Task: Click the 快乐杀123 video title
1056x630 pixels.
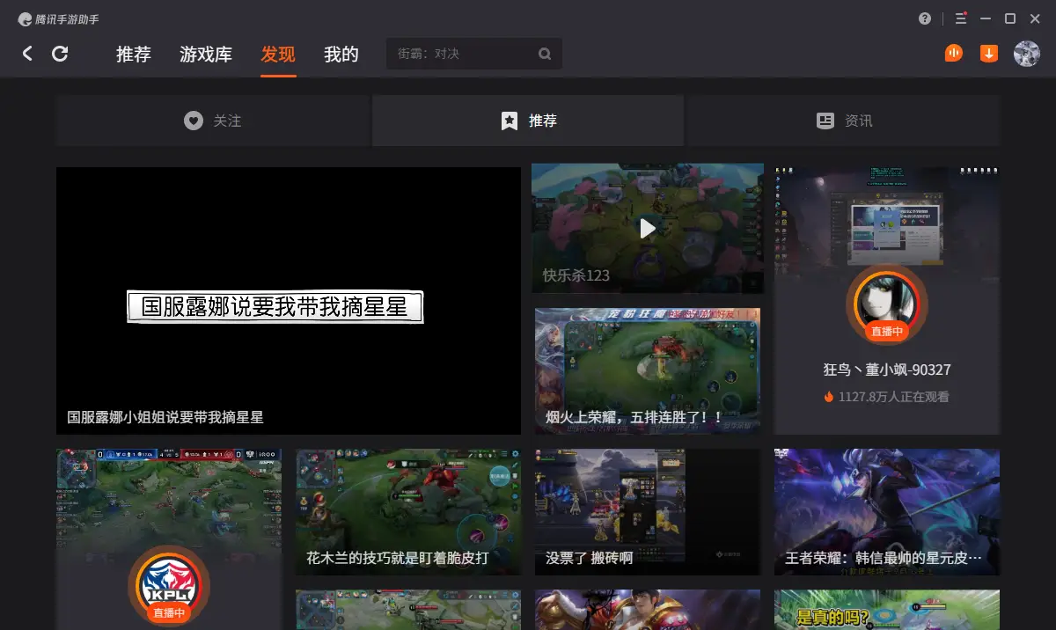Action: tap(576, 275)
